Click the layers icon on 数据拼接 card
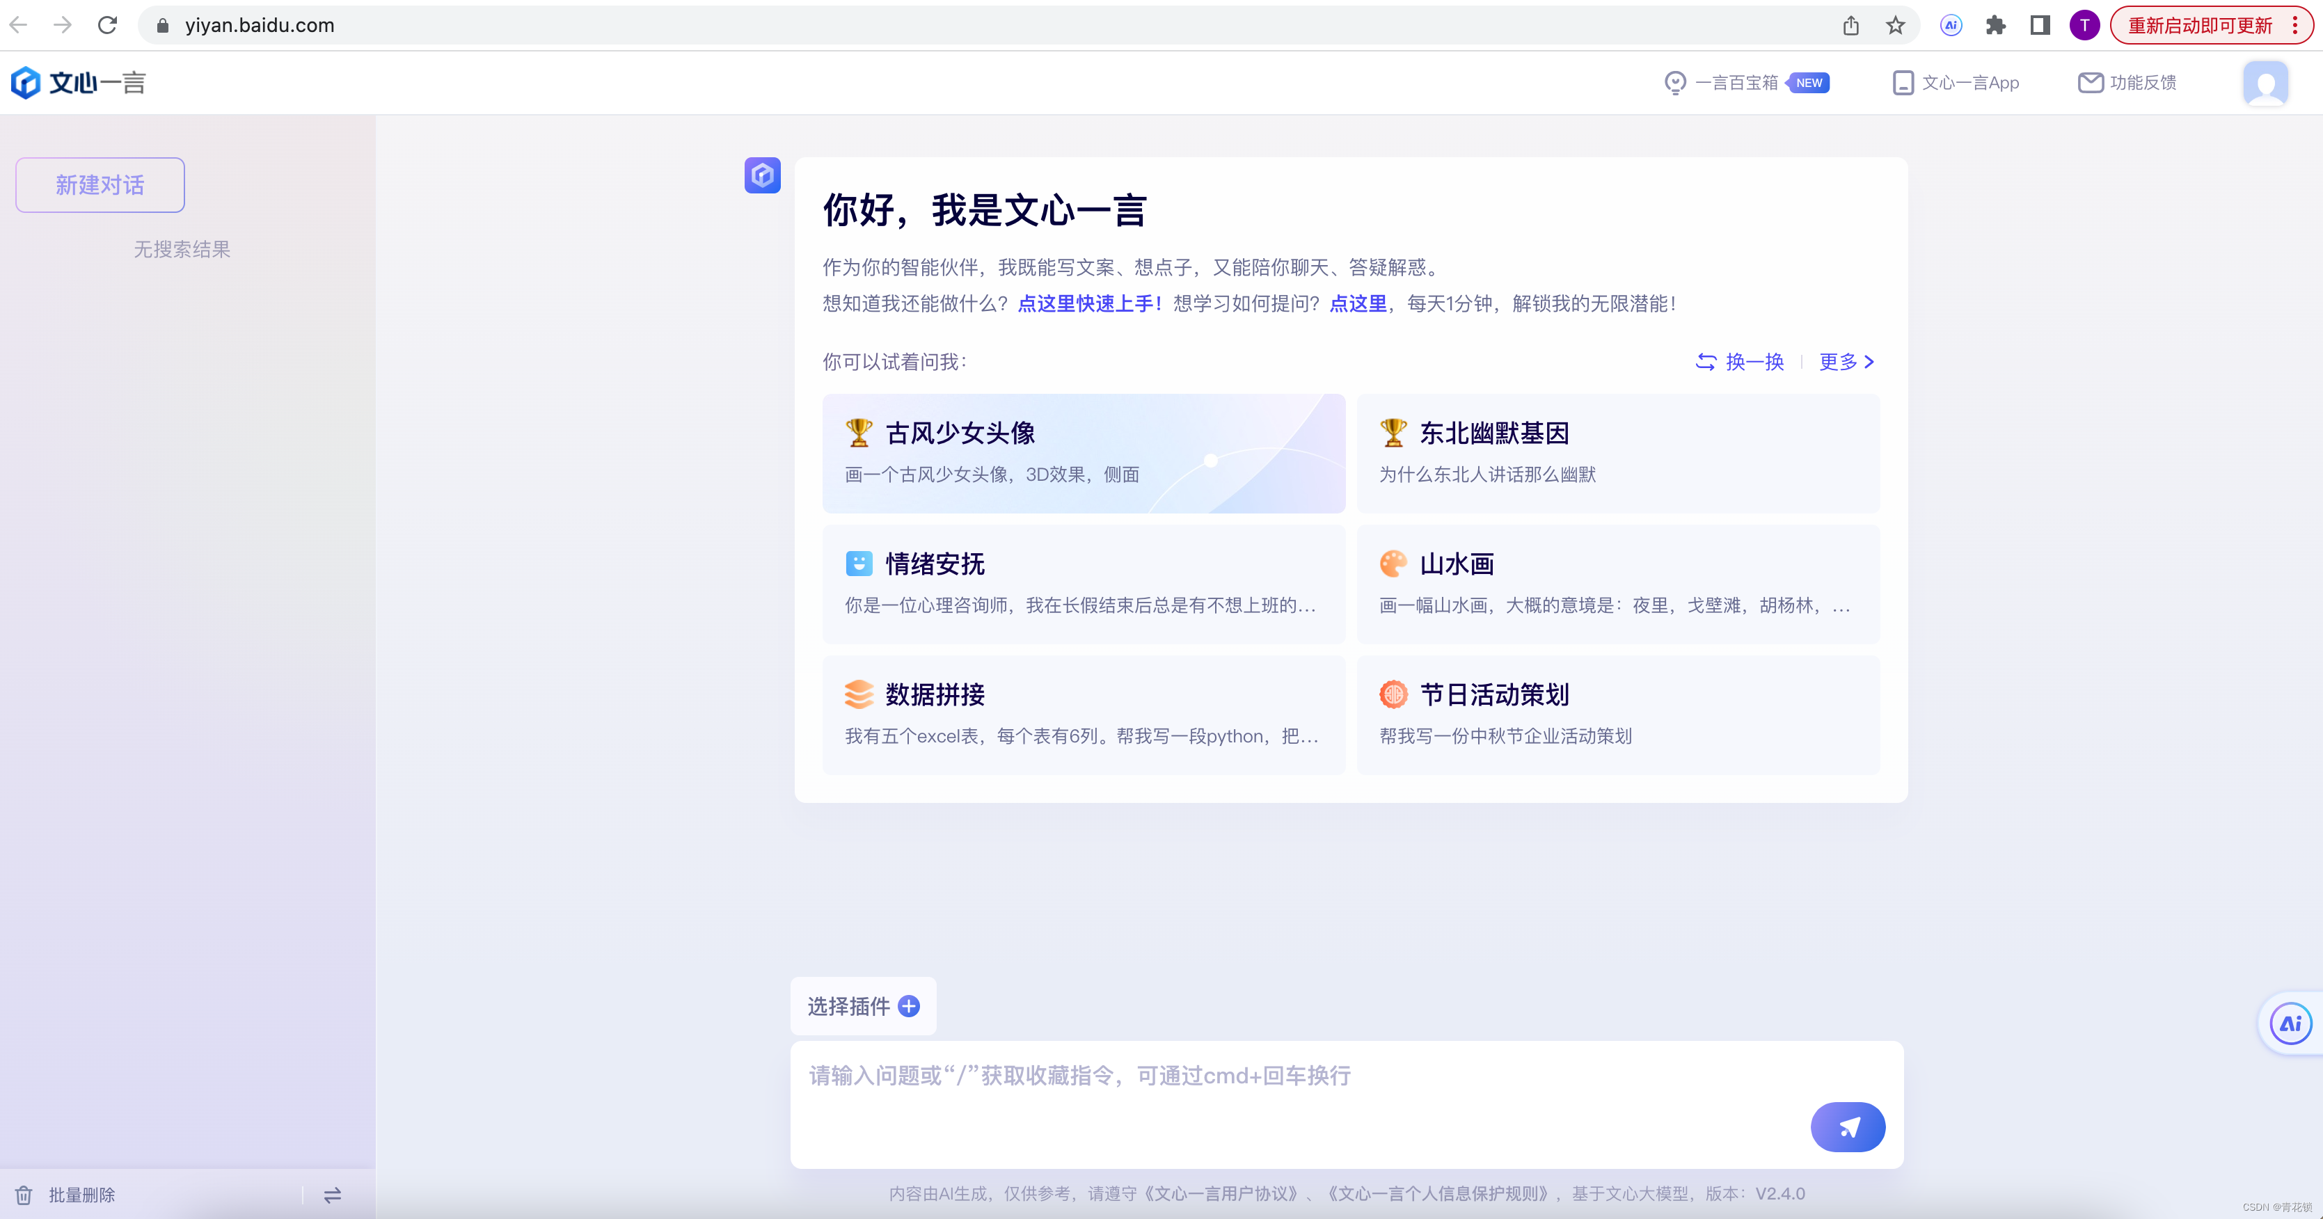Viewport: 2323px width, 1219px height. point(859,694)
